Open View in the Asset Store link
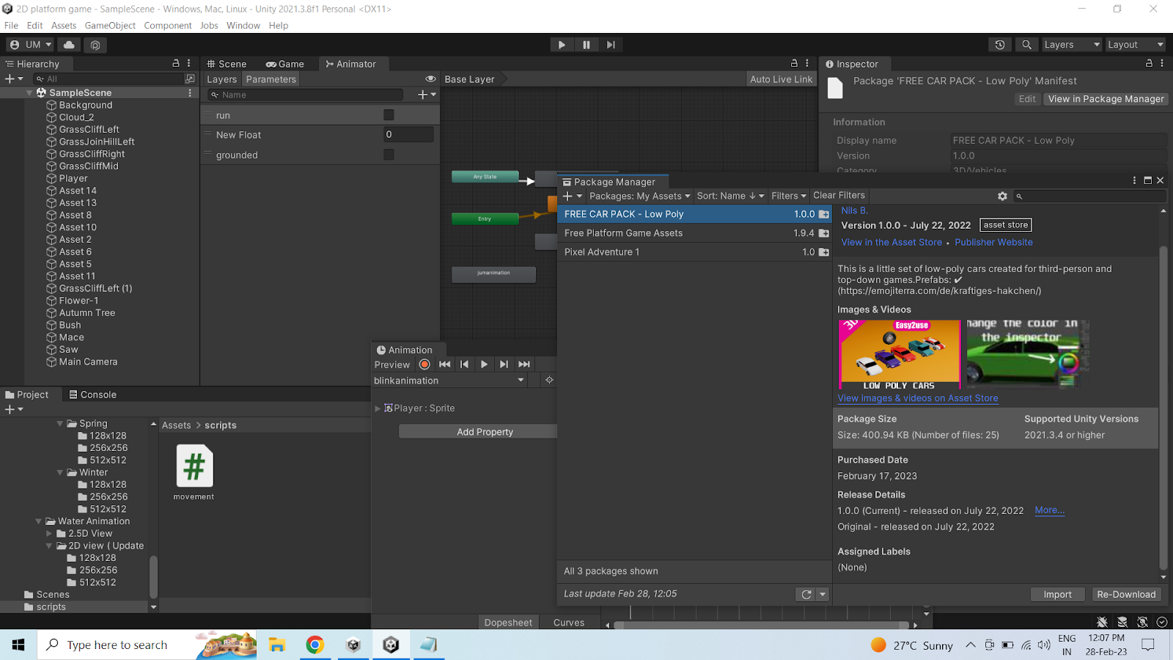1173x660 pixels. pos(891,242)
